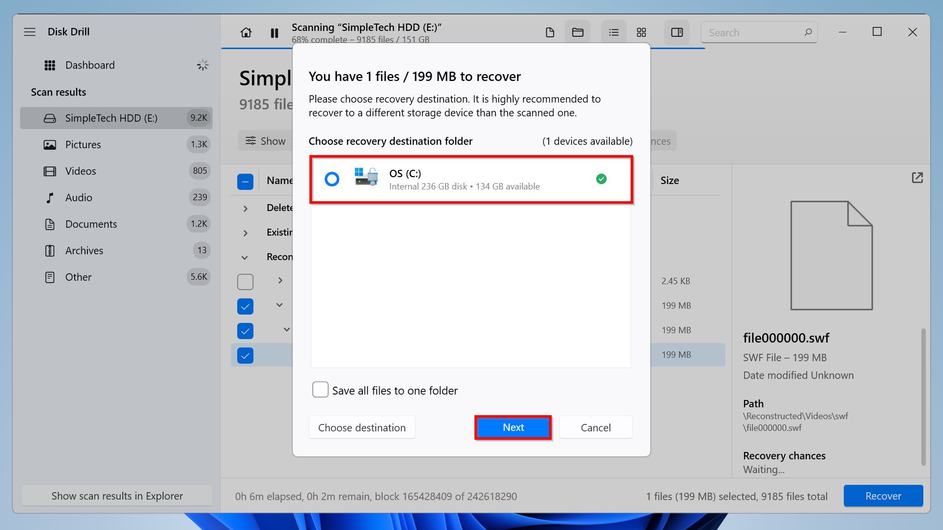Click the Audio note icon

[50, 198]
